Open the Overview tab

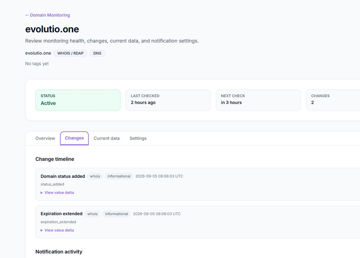pyautogui.click(x=45, y=138)
